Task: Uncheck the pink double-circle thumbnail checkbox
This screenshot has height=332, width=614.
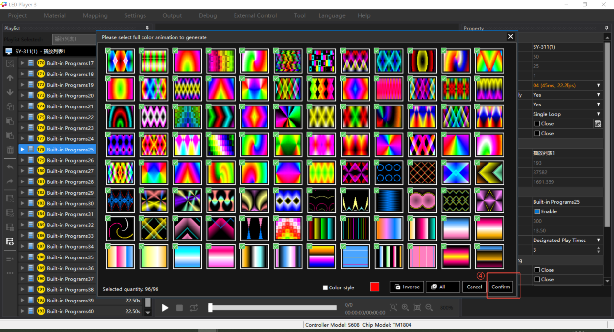Action: point(410,190)
